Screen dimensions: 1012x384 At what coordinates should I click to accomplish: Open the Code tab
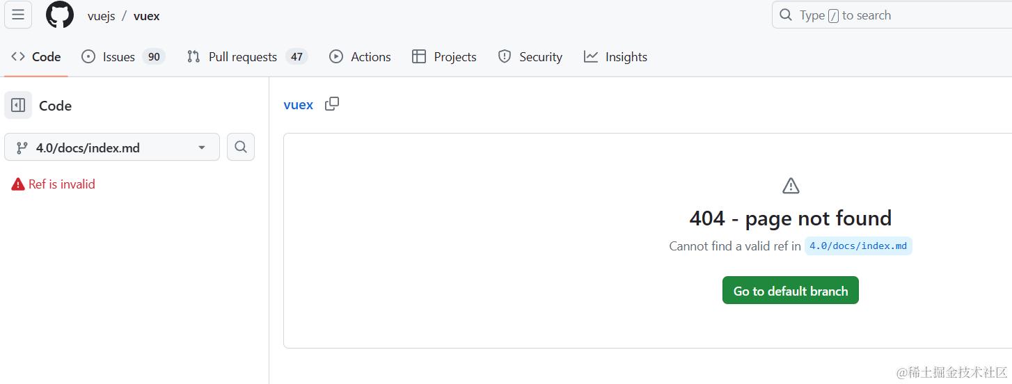(36, 57)
